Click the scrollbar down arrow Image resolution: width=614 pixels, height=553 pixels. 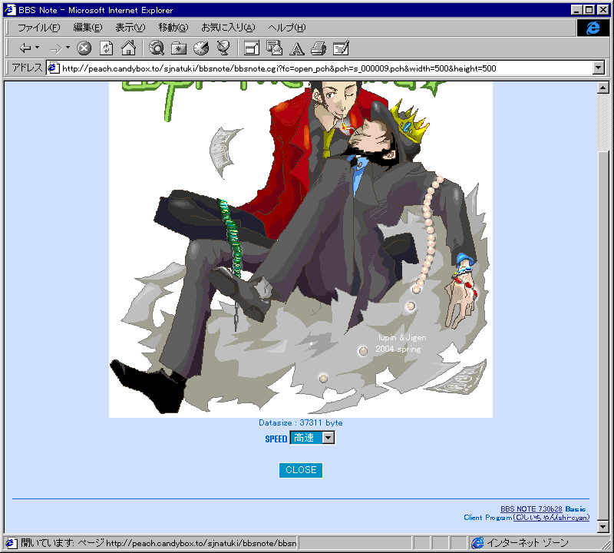(x=603, y=527)
